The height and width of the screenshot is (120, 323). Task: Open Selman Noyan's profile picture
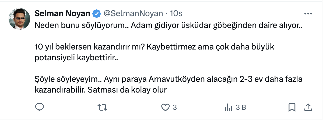coord(20,19)
